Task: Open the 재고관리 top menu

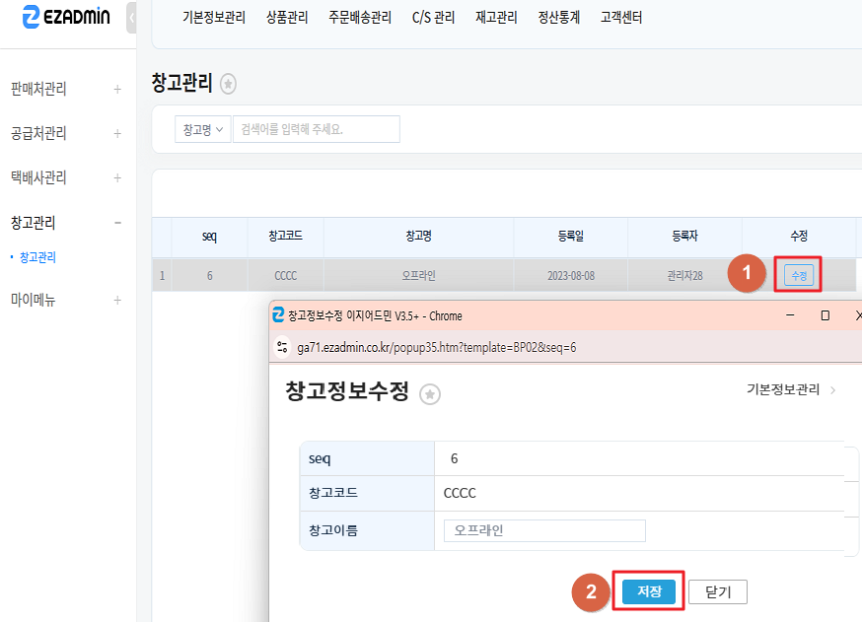Action: click(496, 17)
